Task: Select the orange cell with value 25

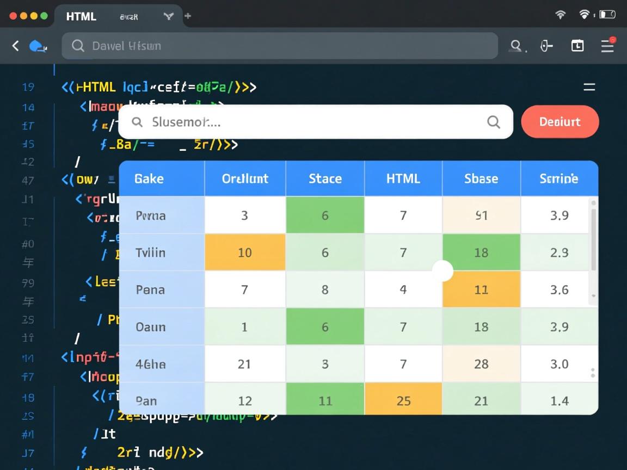Action: point(403,401)
